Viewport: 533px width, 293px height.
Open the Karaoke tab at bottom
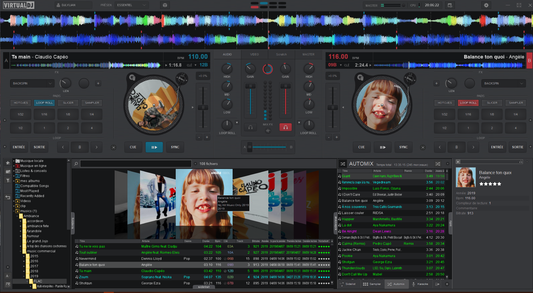420,284
